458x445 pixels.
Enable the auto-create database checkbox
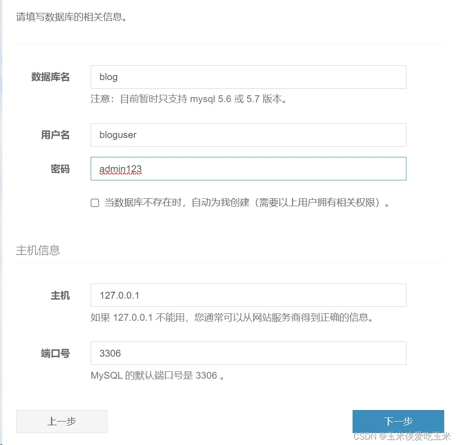[x=95, y=203]
